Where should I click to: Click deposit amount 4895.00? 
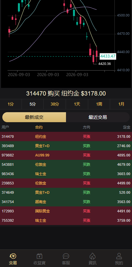coord(124,155)
